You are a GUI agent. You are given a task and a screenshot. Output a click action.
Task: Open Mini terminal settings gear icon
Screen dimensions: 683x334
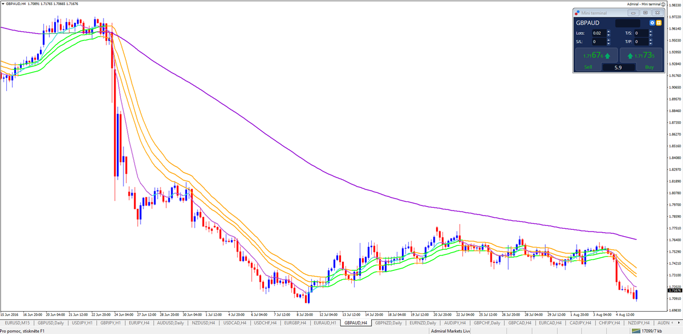click(x=653, y=23)
